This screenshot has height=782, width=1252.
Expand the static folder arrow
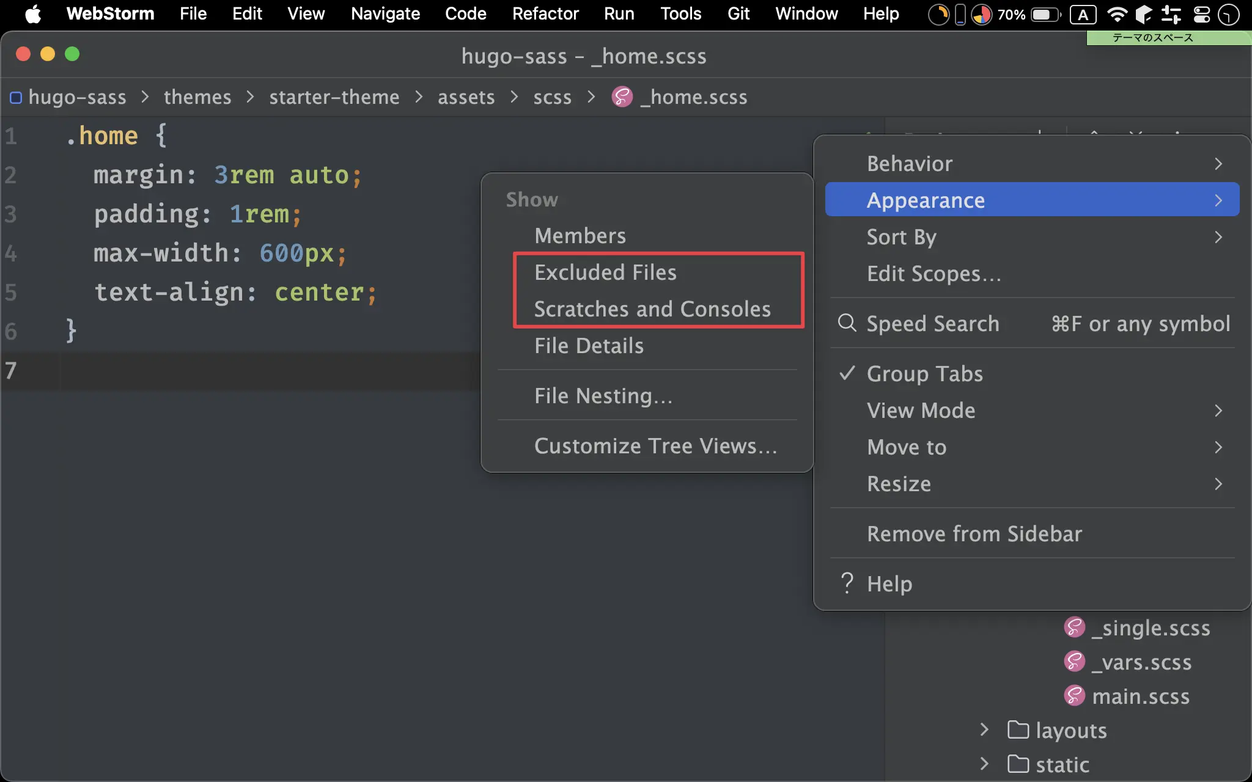coord(984,764)
